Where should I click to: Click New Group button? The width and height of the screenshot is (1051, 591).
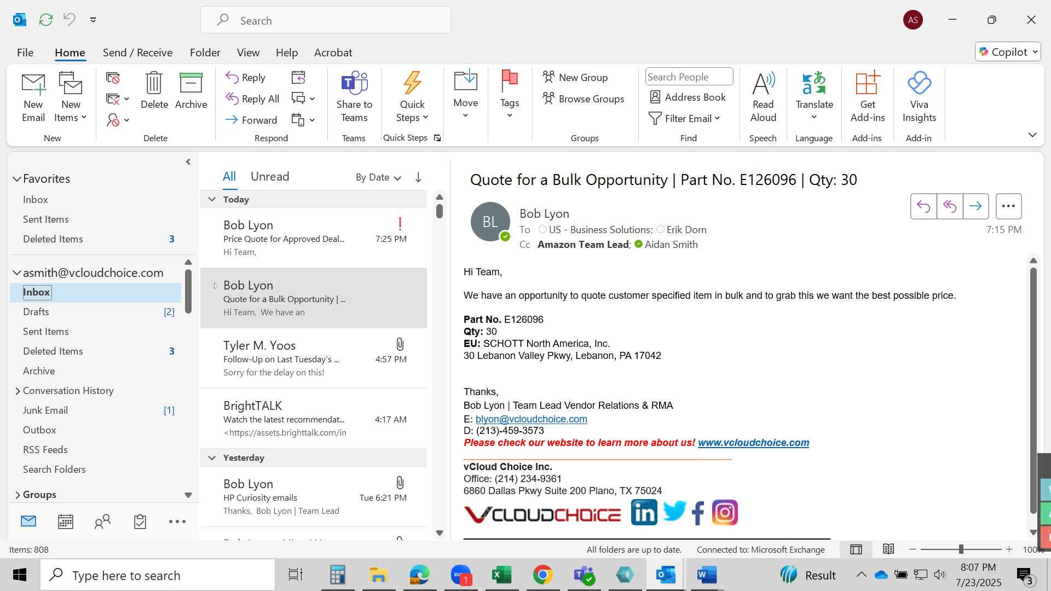[x=575, y=77]
